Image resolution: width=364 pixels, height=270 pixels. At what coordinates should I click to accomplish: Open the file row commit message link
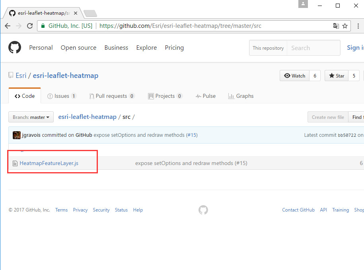point(191,163)
